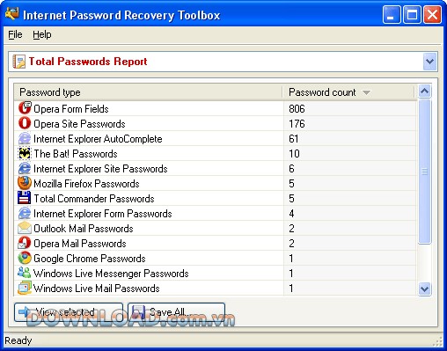Click the Internet Explorer AutoComplete icon

click(x=25, y=138)
